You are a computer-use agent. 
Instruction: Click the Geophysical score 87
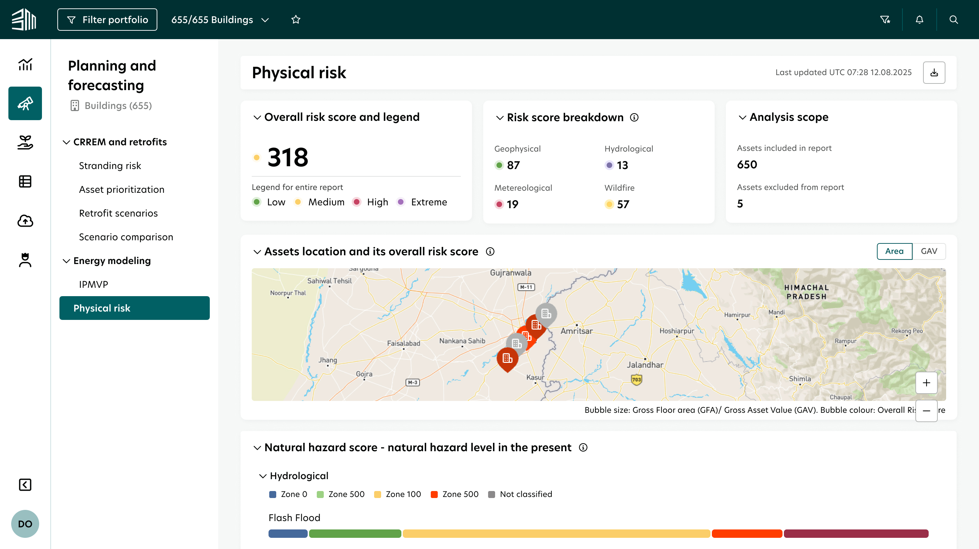[513, 165]
